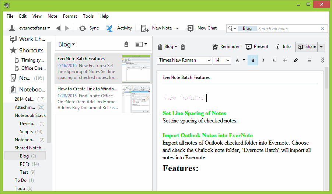Image resolution: width=332 pixels, height=194 pixels.
Task: Go forward with the right arrow
Action: coord(67,28)
